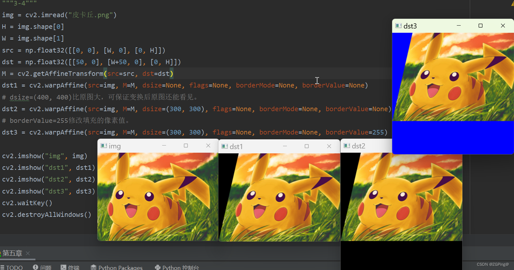
Task: Open the 问题 (Problems) tool window
Action: click(42, 267)
